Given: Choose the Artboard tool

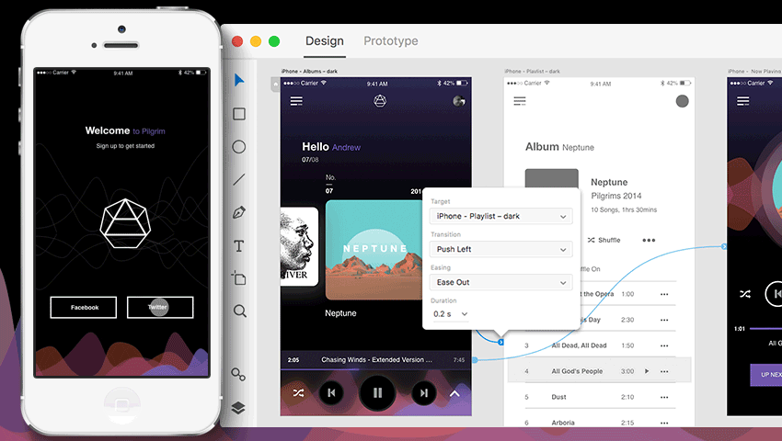Looking at the screenshot, I should point(239,278).
